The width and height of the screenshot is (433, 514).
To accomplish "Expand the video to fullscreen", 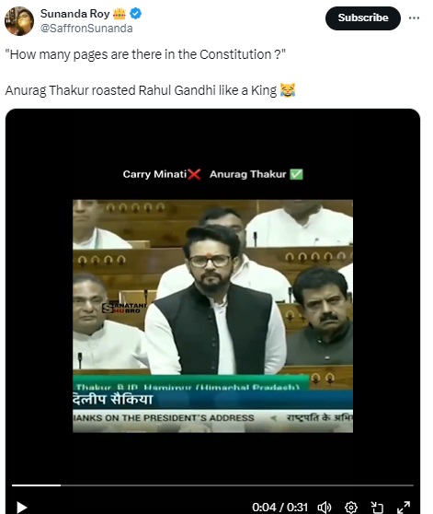I will pos(404,508).
